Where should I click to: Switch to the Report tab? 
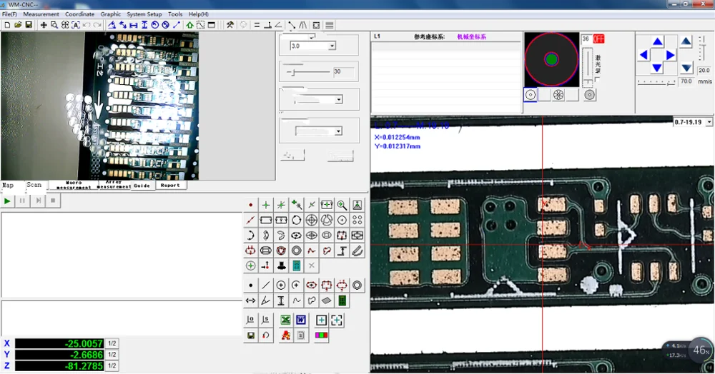(169, 185)
